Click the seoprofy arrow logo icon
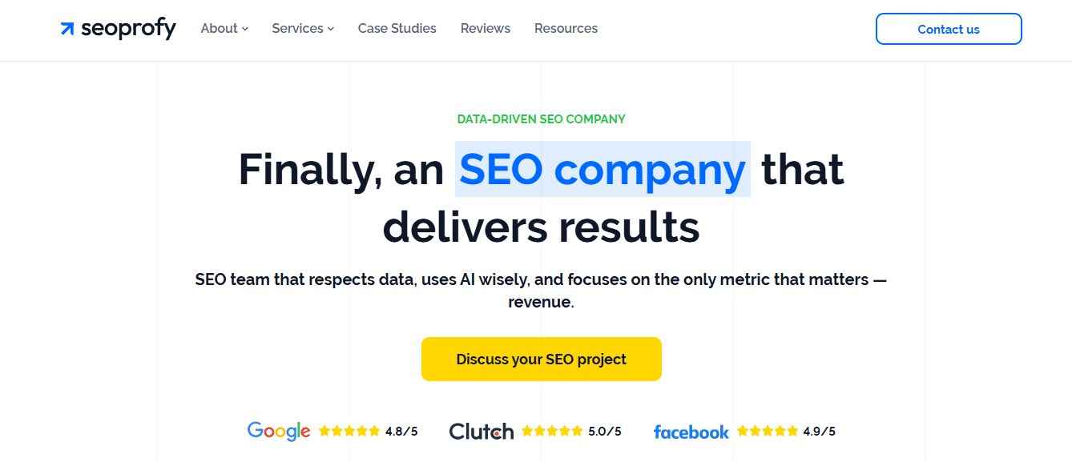 coord(66,28)
